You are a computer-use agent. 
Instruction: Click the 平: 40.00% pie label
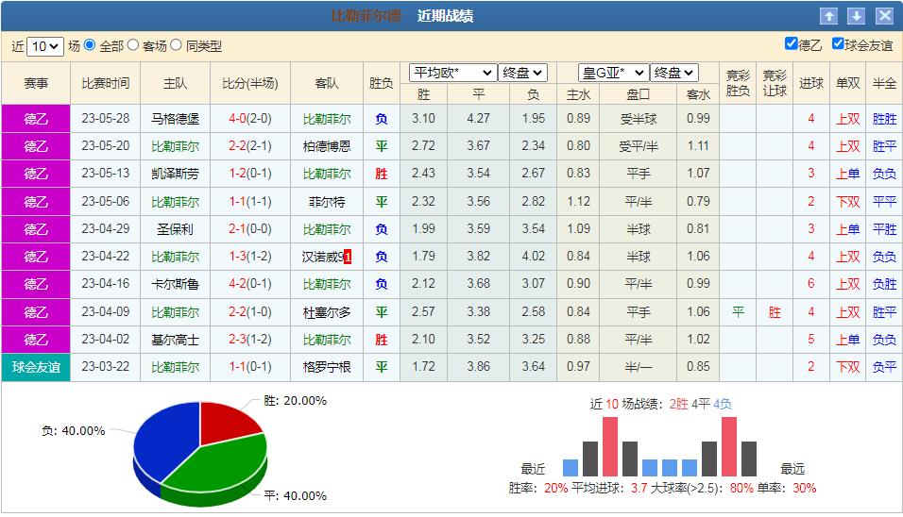coord(295,495)
